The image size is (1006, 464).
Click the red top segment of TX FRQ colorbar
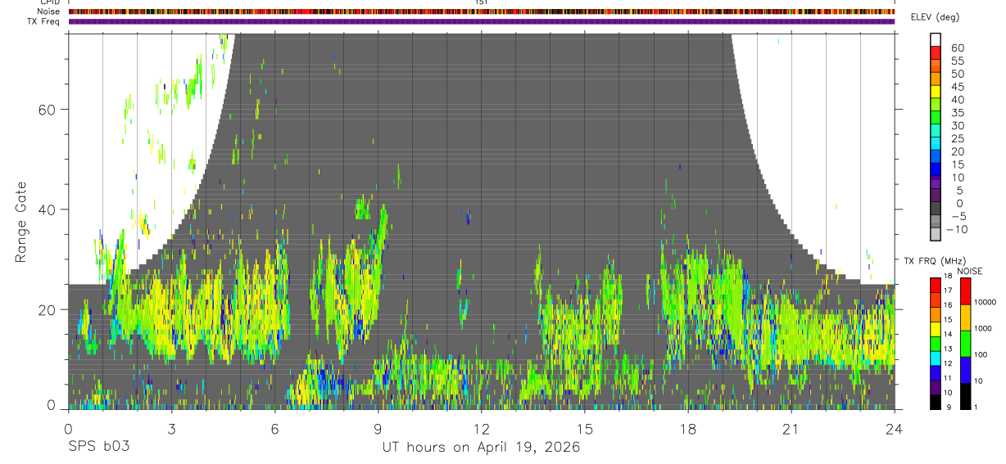tap(936, 285)
